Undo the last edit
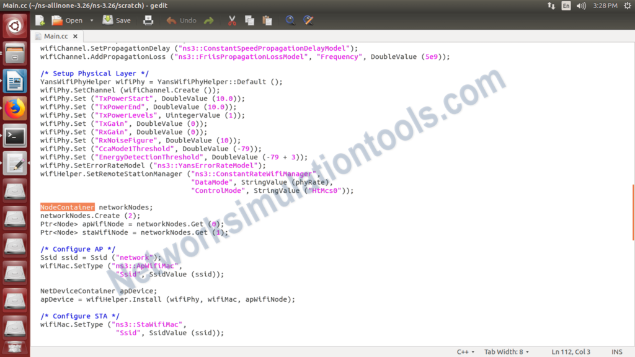This screenshot has height=357, width=635. (x=180, y=20)
